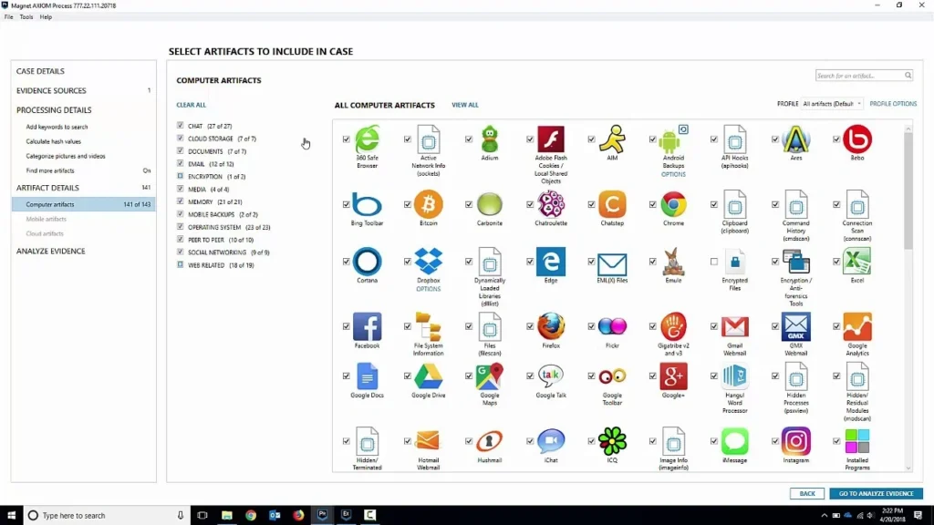The image size is (934, 525).
Task: Select the Flickr artifact icon
Action: pos(612,326)
